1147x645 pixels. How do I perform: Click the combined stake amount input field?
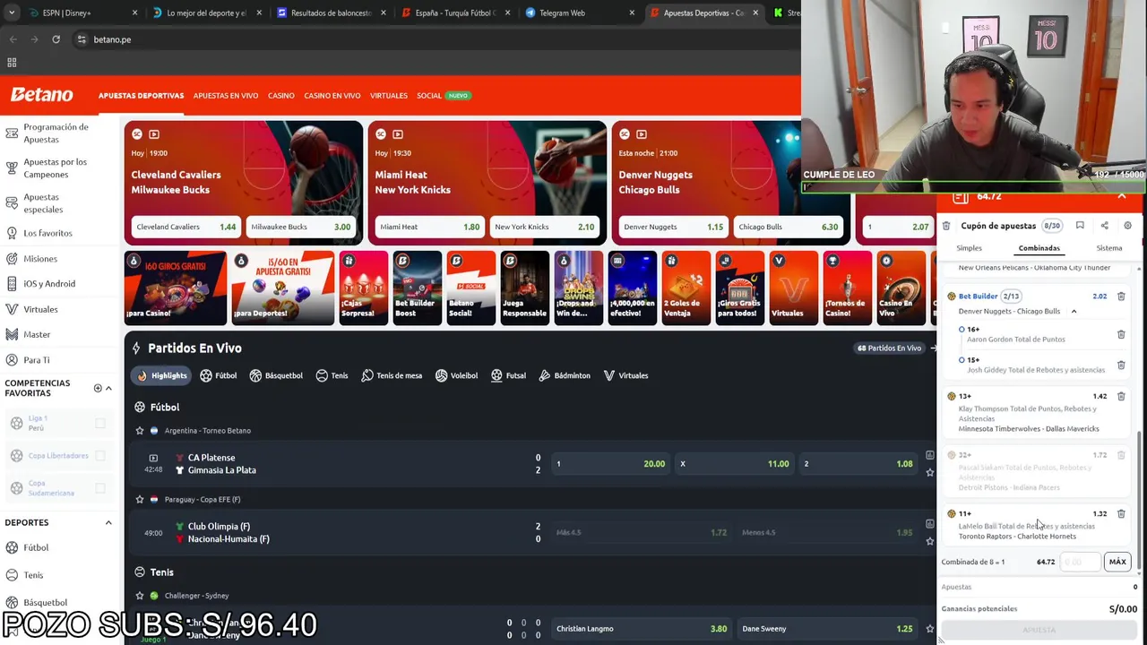point(1081,562)
